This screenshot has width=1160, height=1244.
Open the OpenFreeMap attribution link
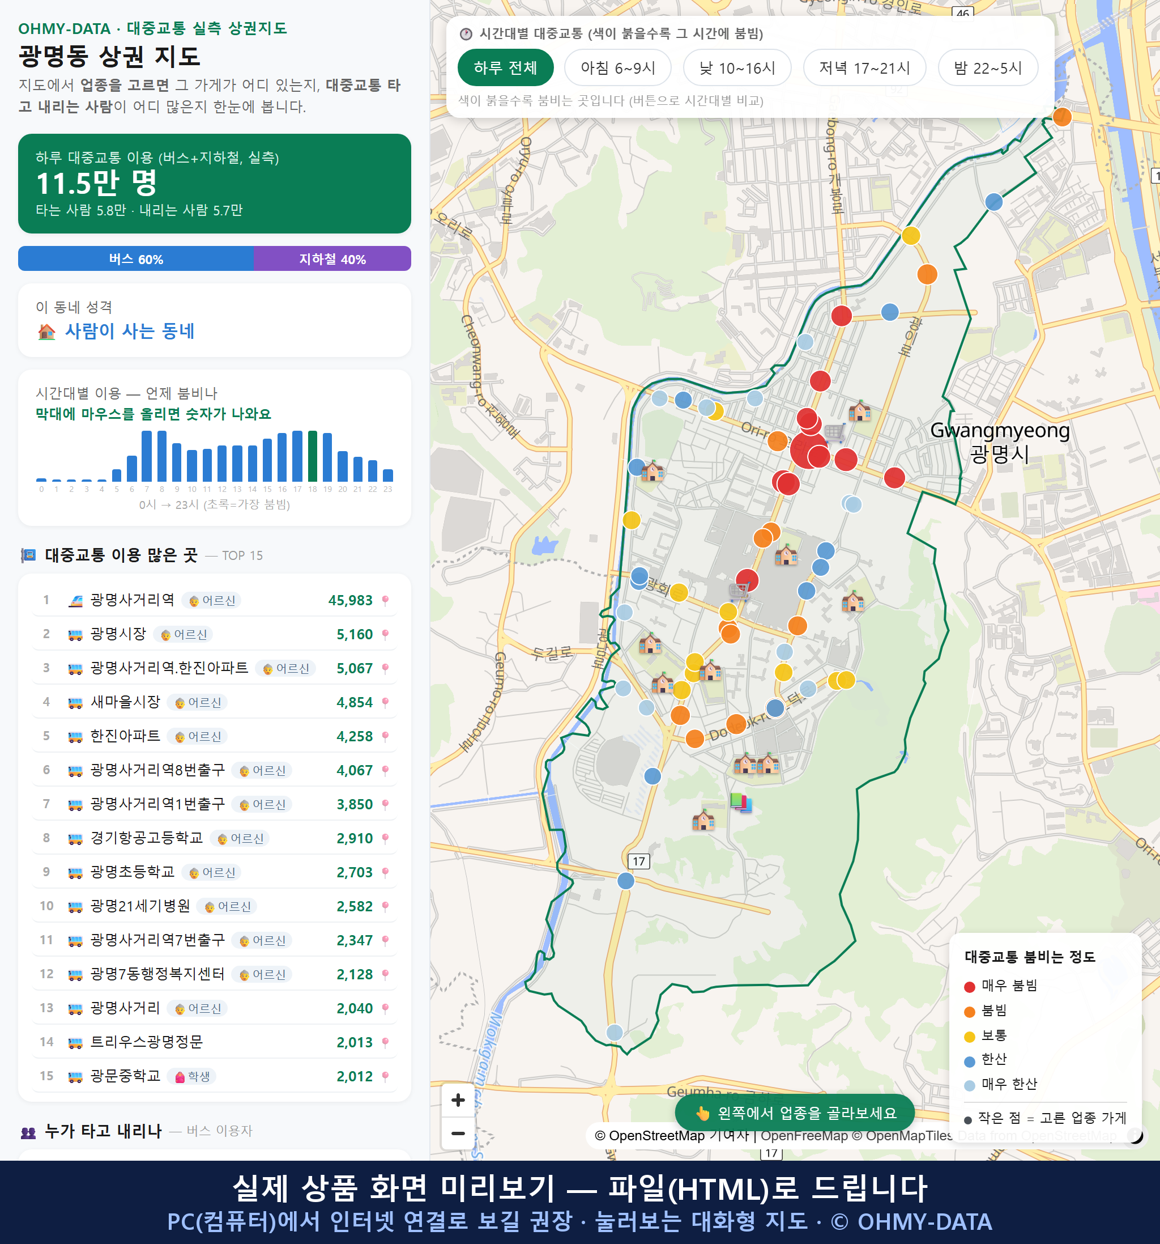[804, 1135]
